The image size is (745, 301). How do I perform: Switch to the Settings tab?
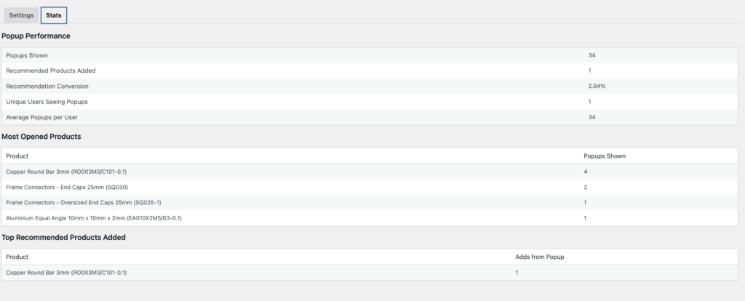[21, 15]
